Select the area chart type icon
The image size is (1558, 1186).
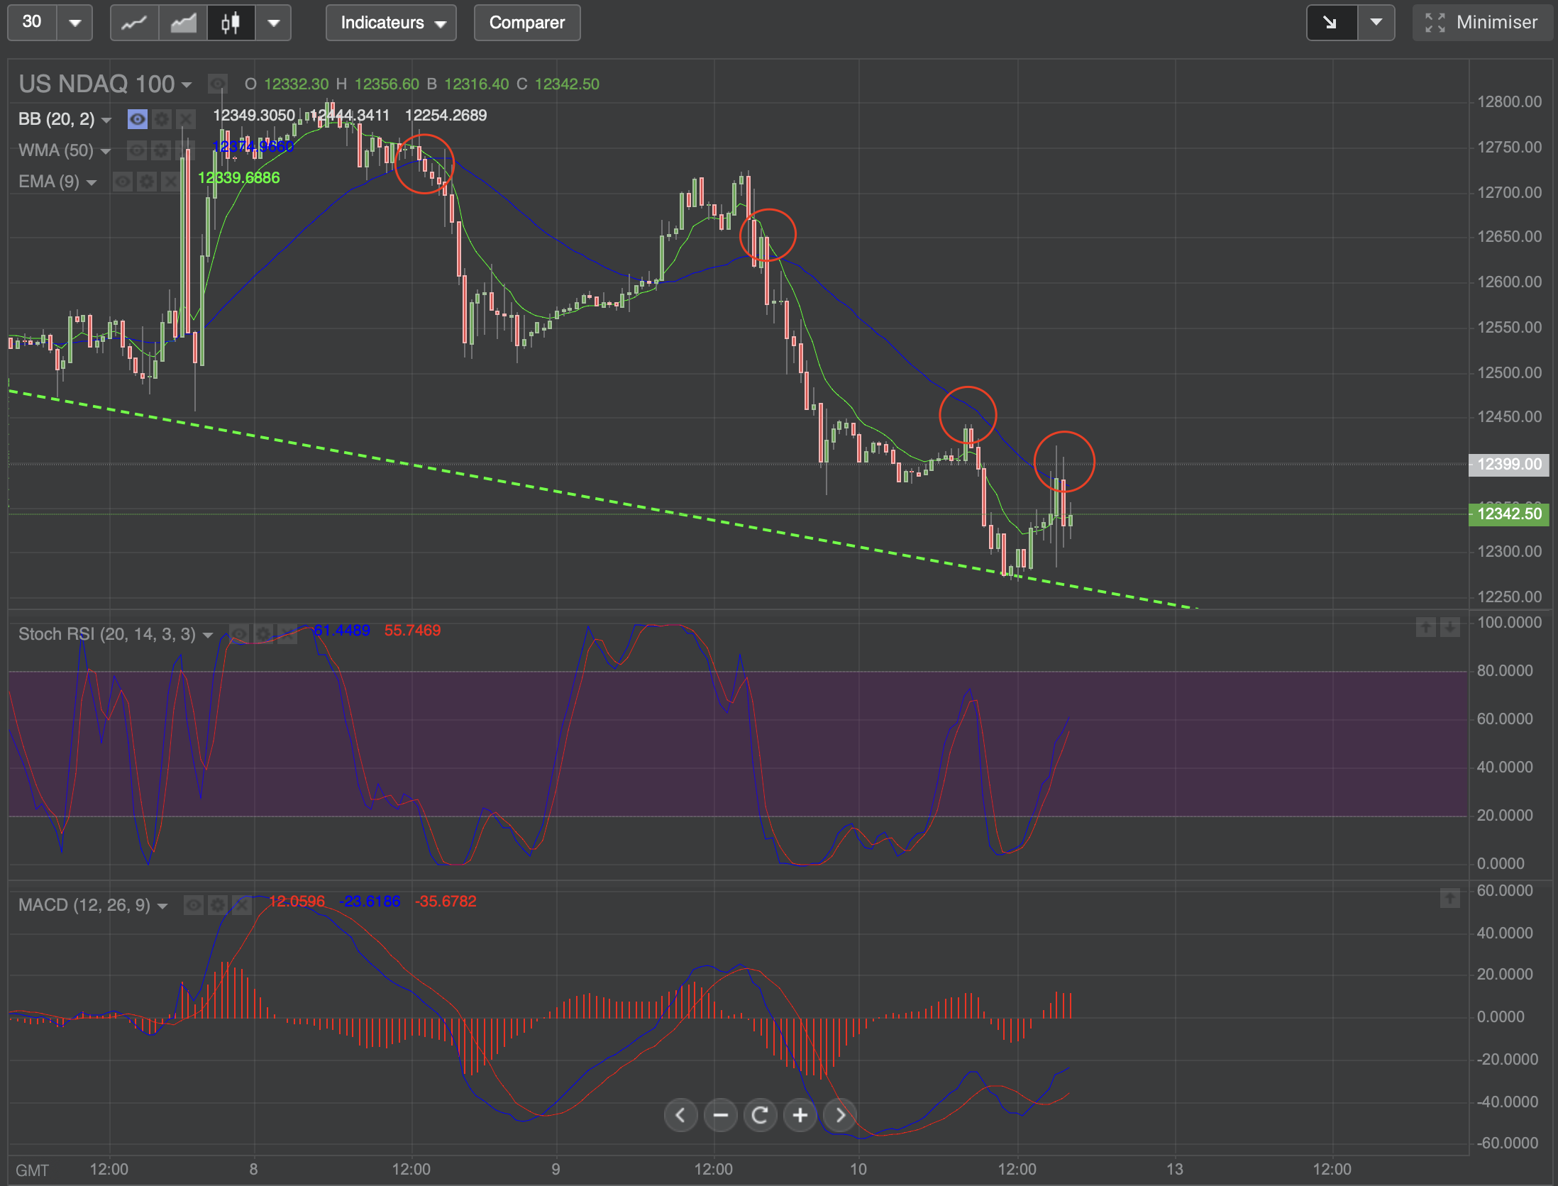pyautogui.click(x=183, y=23)
